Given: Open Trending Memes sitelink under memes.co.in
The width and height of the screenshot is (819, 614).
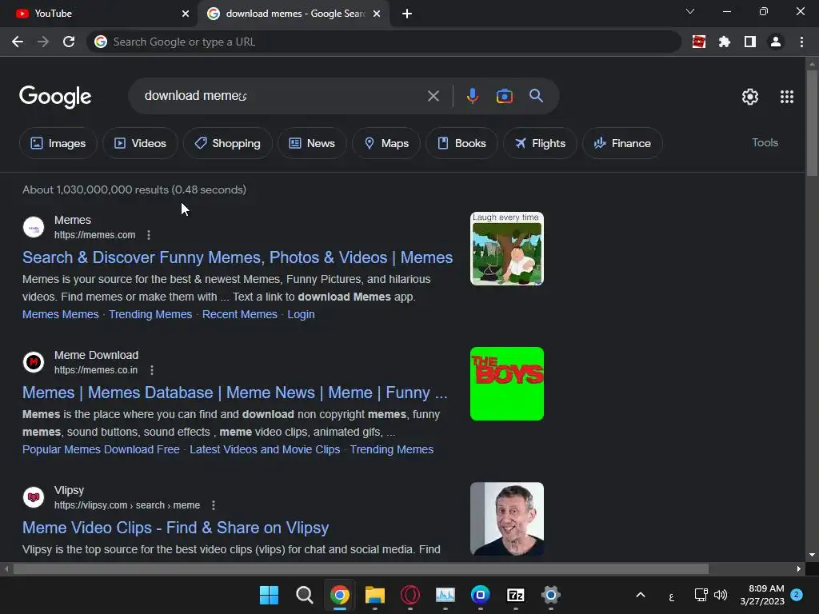Looking at the screenshot, I should click(392, 449).
